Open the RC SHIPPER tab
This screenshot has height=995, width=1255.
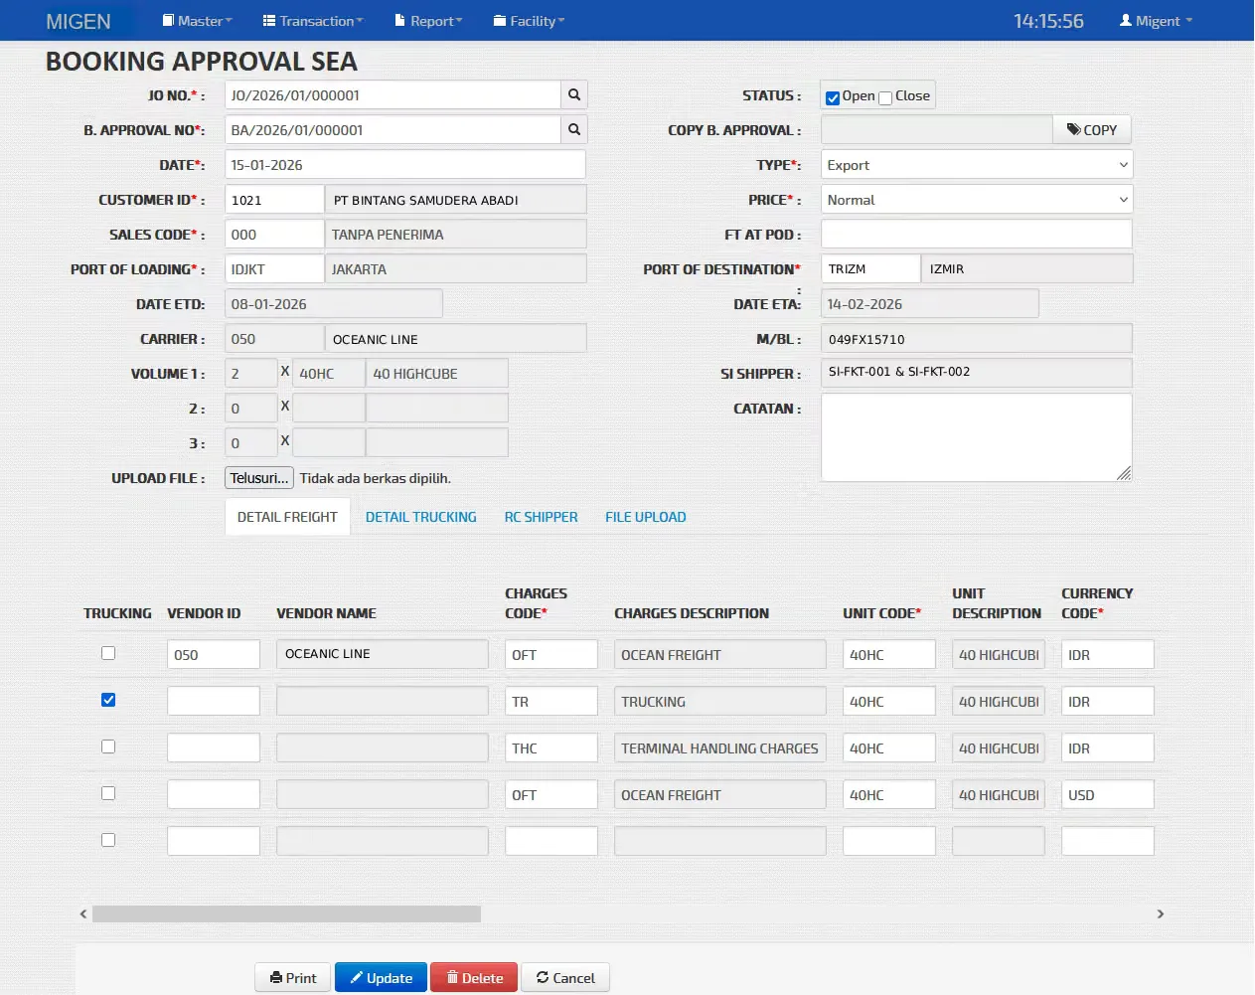pos(541,517)
